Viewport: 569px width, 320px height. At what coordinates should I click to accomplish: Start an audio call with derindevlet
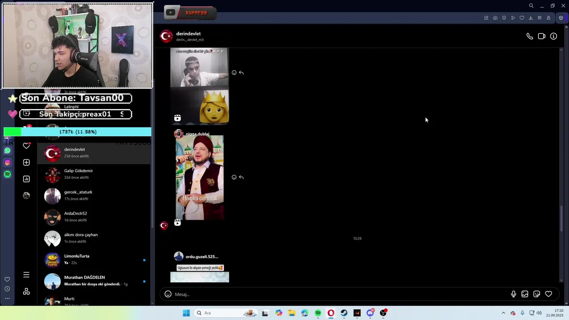tap(529, 36)
